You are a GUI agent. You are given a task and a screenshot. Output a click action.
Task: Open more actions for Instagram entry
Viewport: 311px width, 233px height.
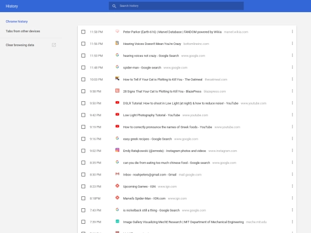click(x=292, y=150)
